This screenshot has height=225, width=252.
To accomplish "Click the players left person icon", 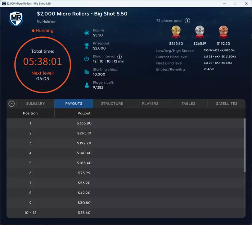I will click(87, 85).
